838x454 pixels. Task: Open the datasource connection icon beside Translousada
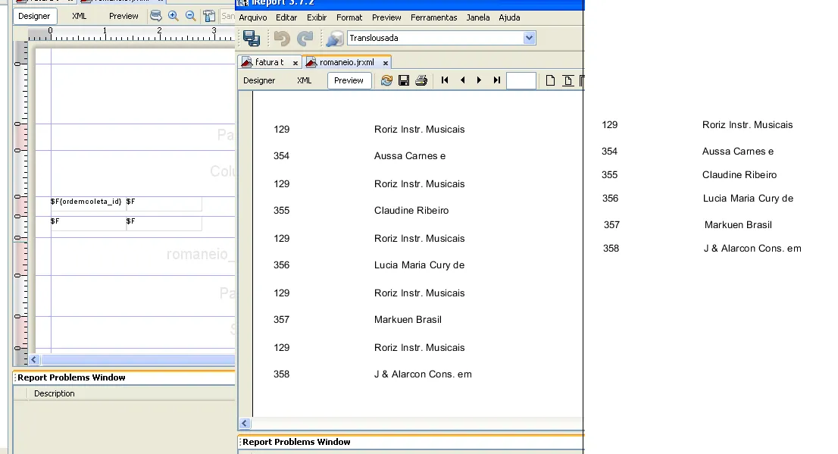coord(334,38)
